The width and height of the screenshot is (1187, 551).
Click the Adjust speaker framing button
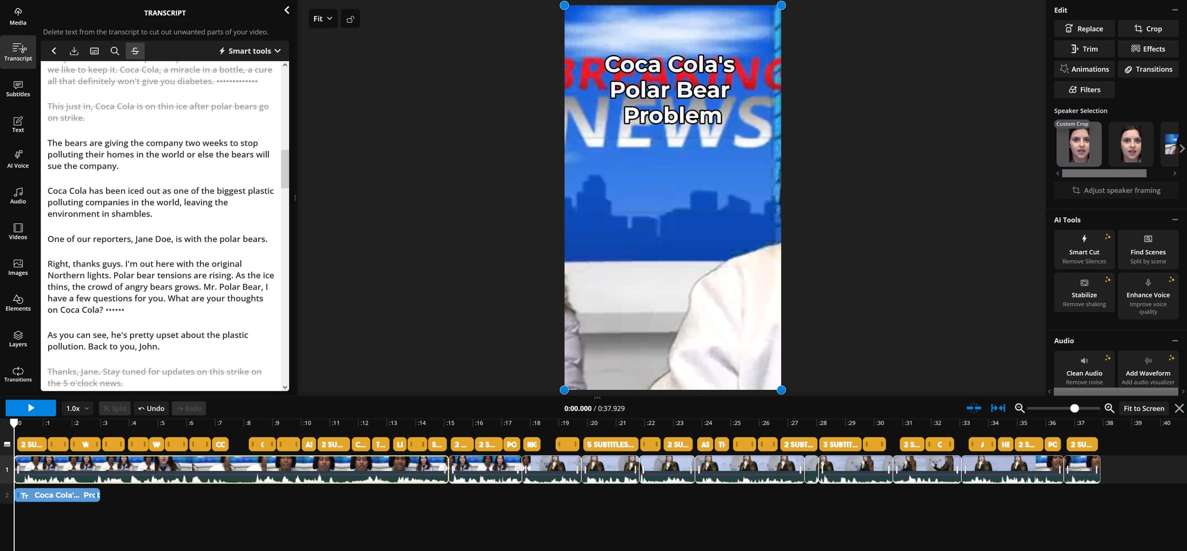click(1116, 190)
